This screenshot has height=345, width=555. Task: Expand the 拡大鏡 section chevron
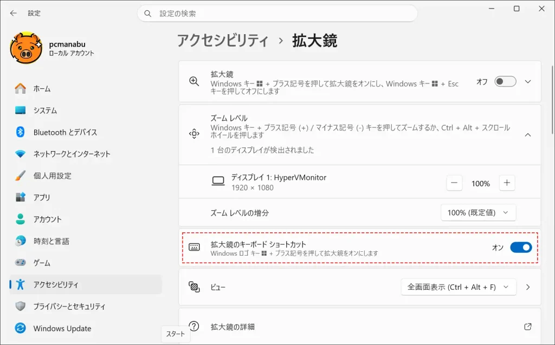(x=528, y=82)
